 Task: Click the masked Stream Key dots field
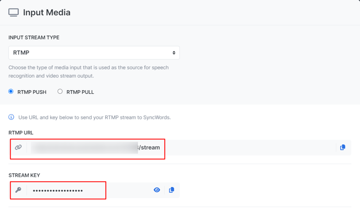click(88, 191)
